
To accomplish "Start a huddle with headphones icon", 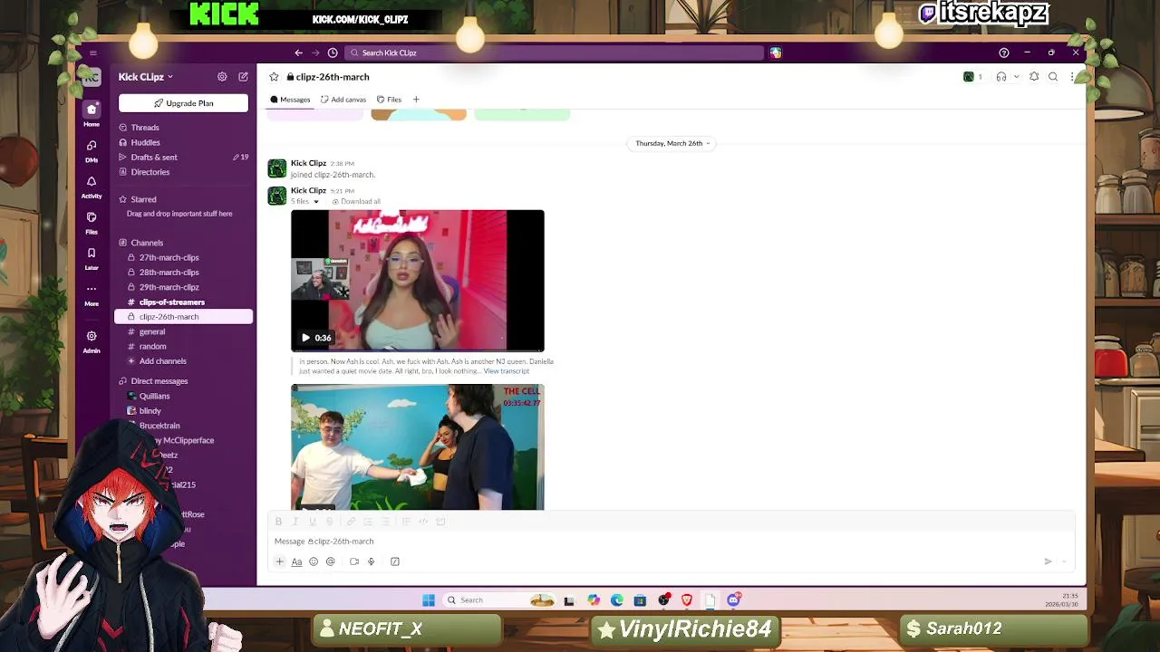I will coord(1001,77).
